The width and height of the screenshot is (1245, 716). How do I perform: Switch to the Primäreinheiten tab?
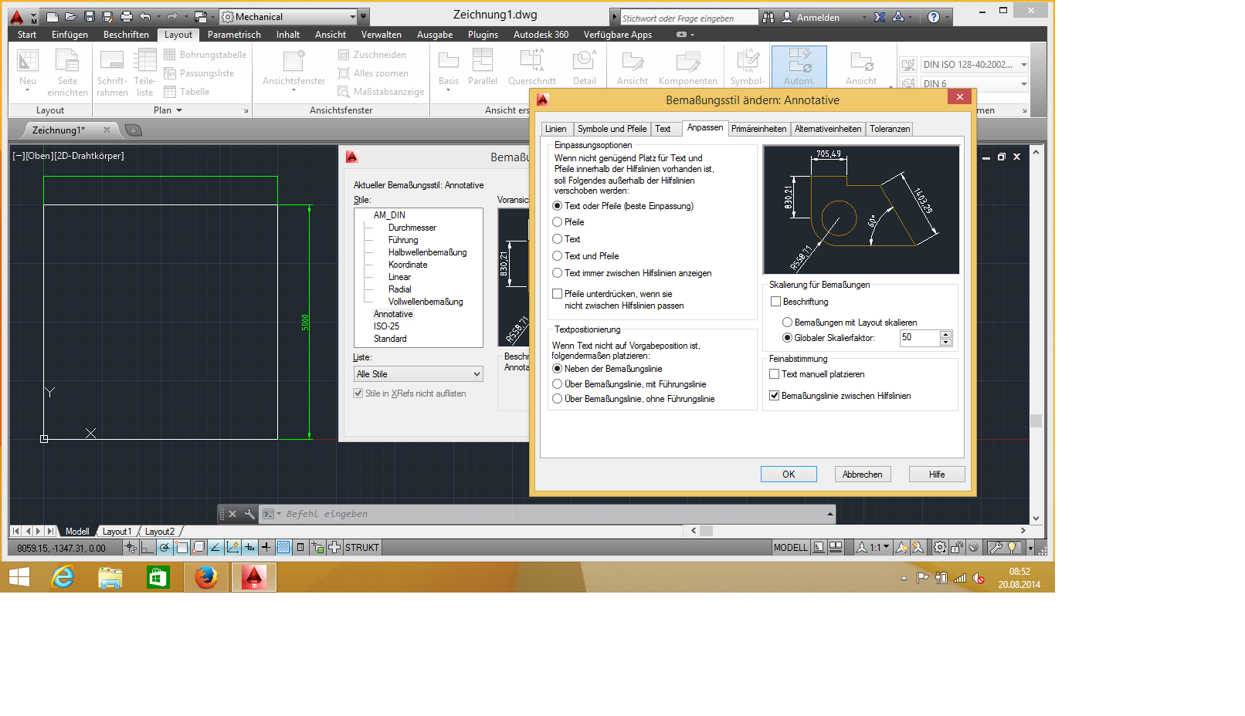tap(758, 129)
